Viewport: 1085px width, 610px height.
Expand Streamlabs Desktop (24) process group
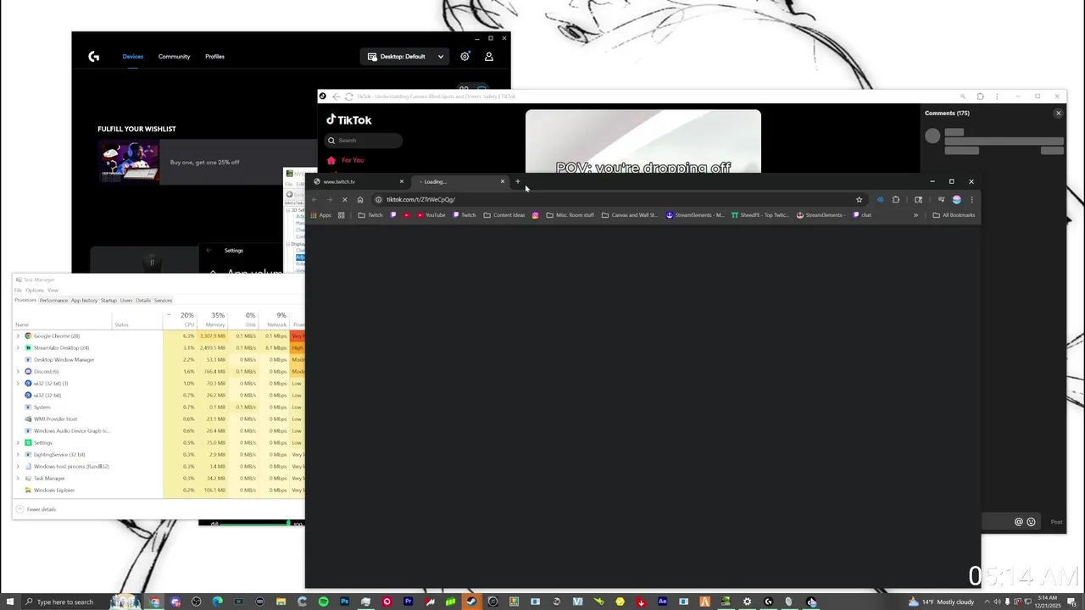18,348
